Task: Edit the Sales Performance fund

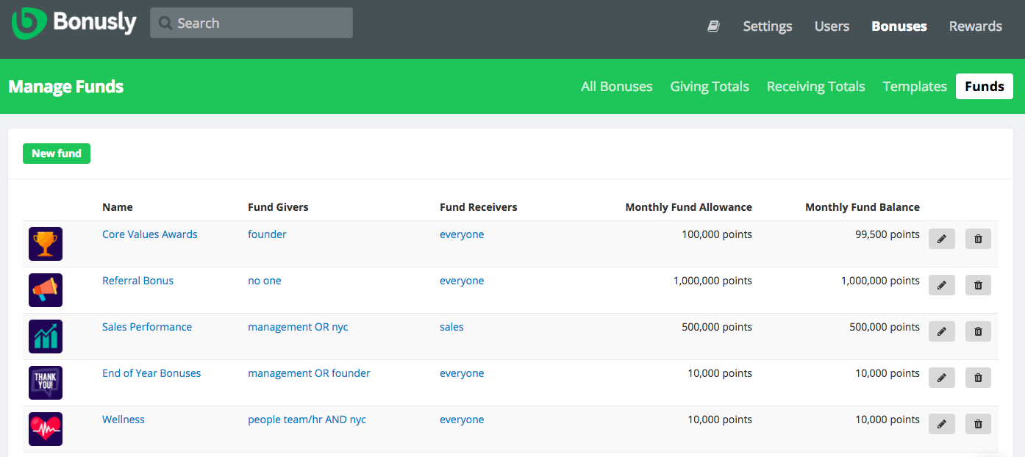Action: pos(942,331)
